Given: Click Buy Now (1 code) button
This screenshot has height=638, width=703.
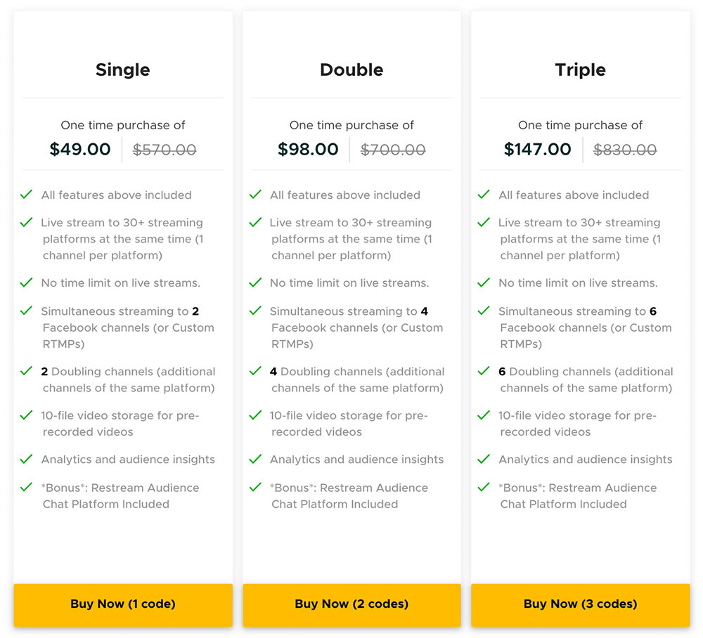Looking at the screenshot, I should (x=123, y=604).
